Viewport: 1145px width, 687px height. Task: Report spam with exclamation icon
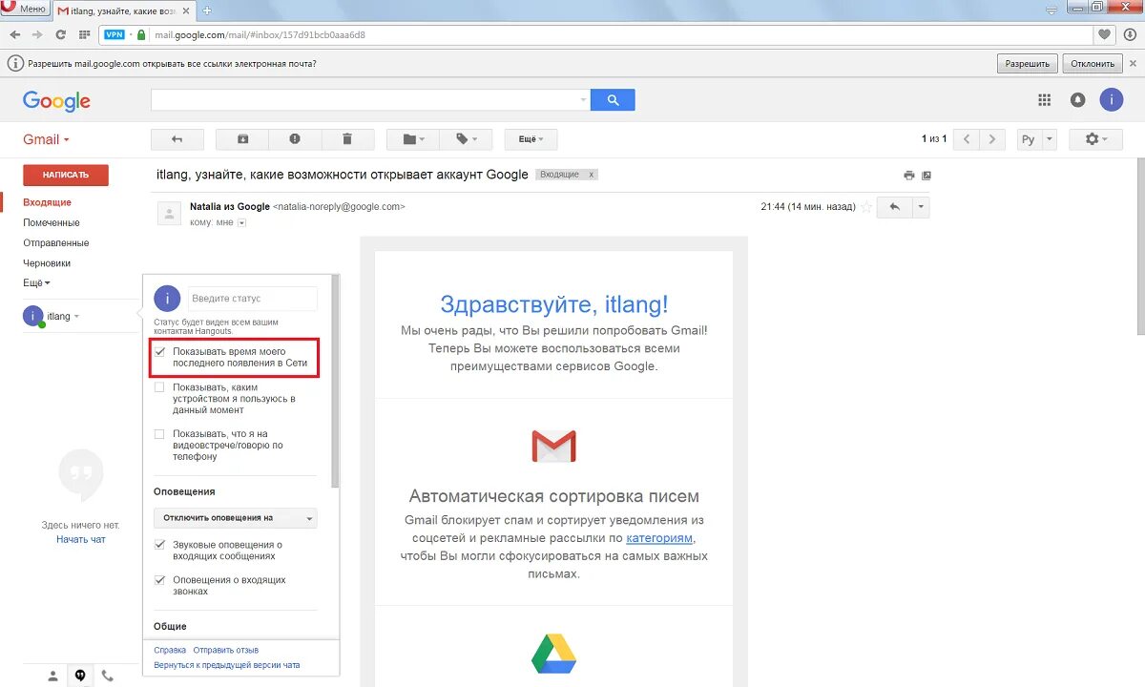pyautogui.click(x=295, y=139)
